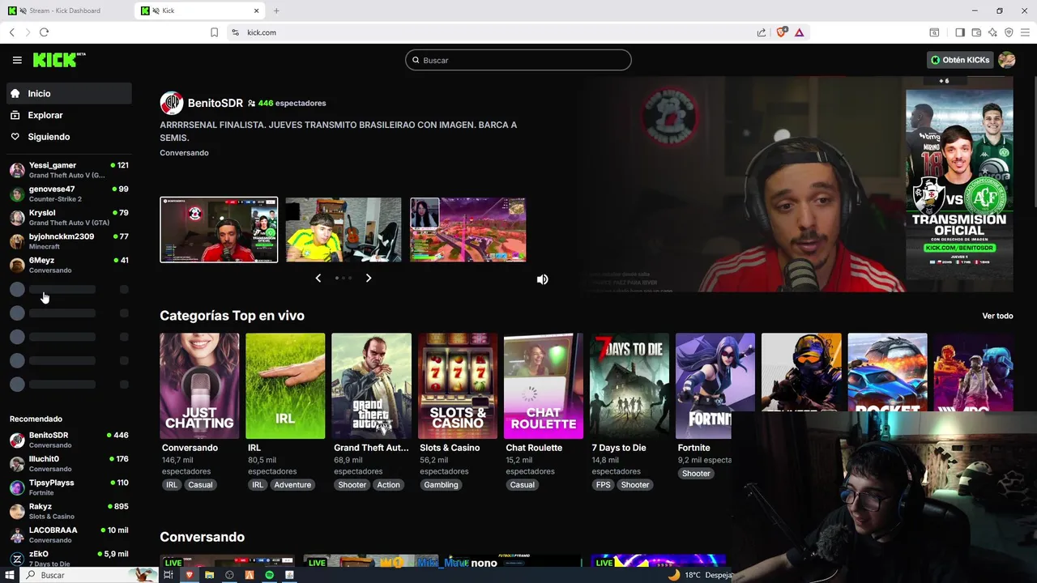Image resolution: width=1037 pixels, height=583 pixels.
Task: Open the Slots & Casino category card
Action: [458, 386]
